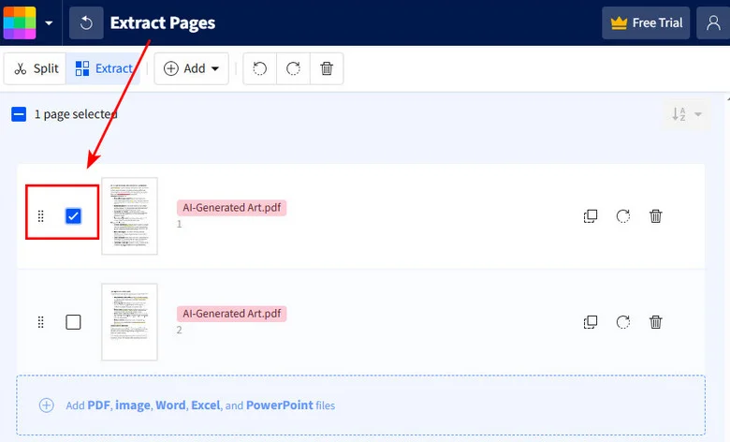Delete page 2 using its trash icon

click(656, 322)
